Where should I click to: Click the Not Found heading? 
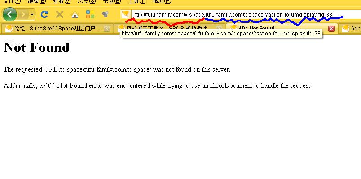pos(37,47)
